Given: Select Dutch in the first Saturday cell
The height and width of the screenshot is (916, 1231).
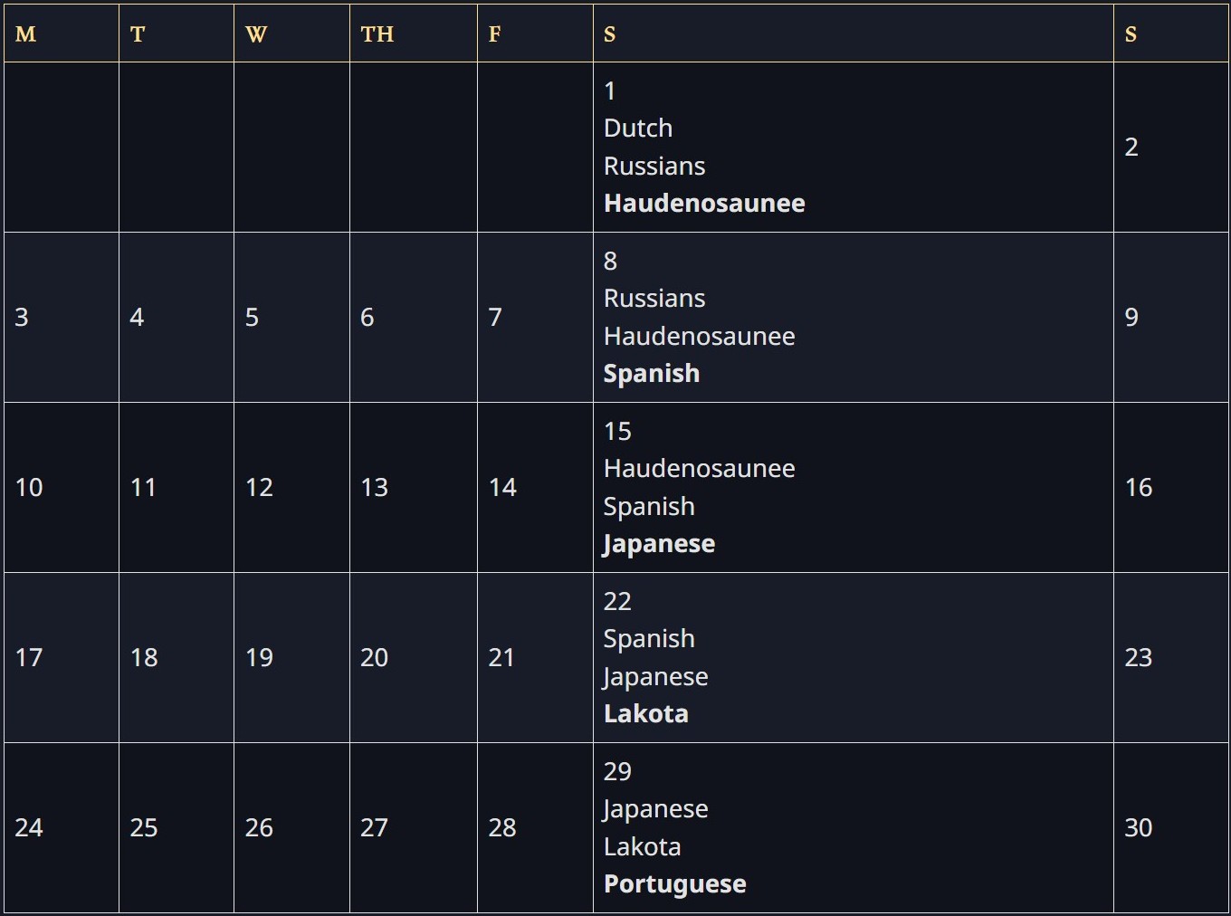Looking at the screenshot, I should [x=638, y=129].
